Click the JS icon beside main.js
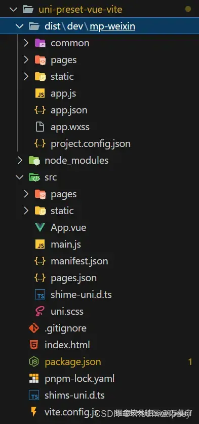This screenshot has width=199, height=424. 40,244
